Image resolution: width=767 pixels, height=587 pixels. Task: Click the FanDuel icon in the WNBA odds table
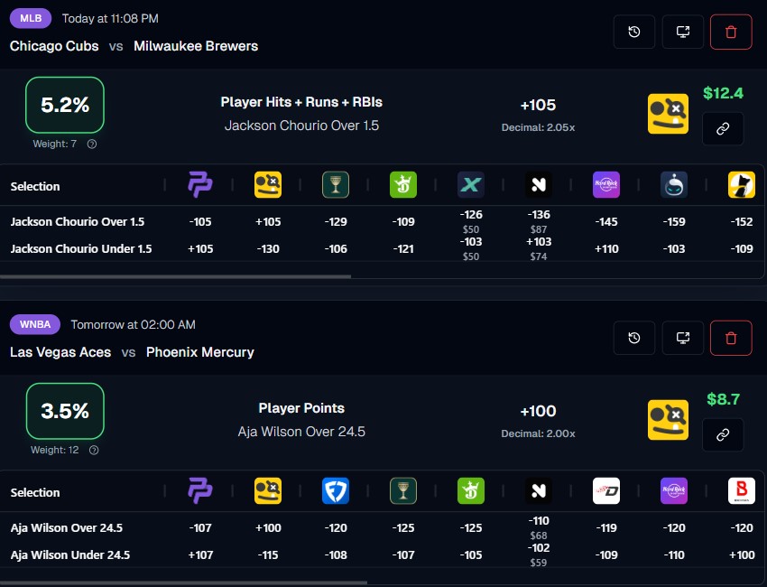(335, 492)
